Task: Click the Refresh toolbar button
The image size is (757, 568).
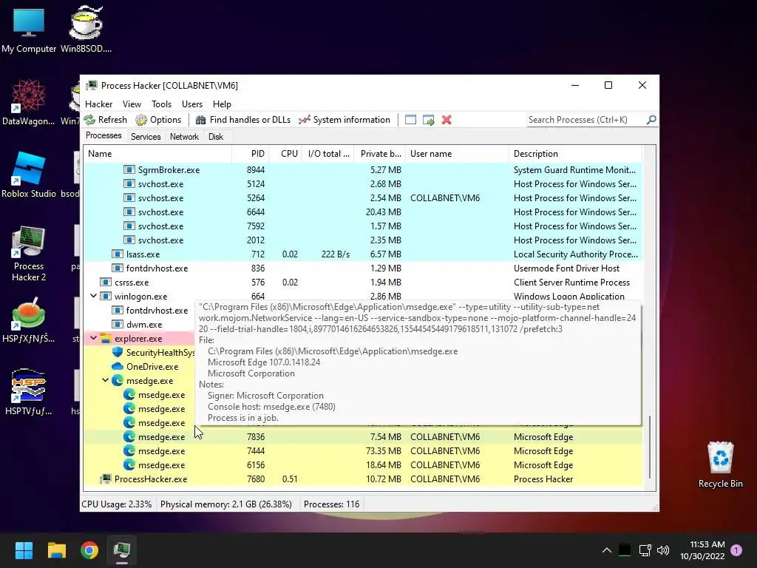Action: point(105,120)
